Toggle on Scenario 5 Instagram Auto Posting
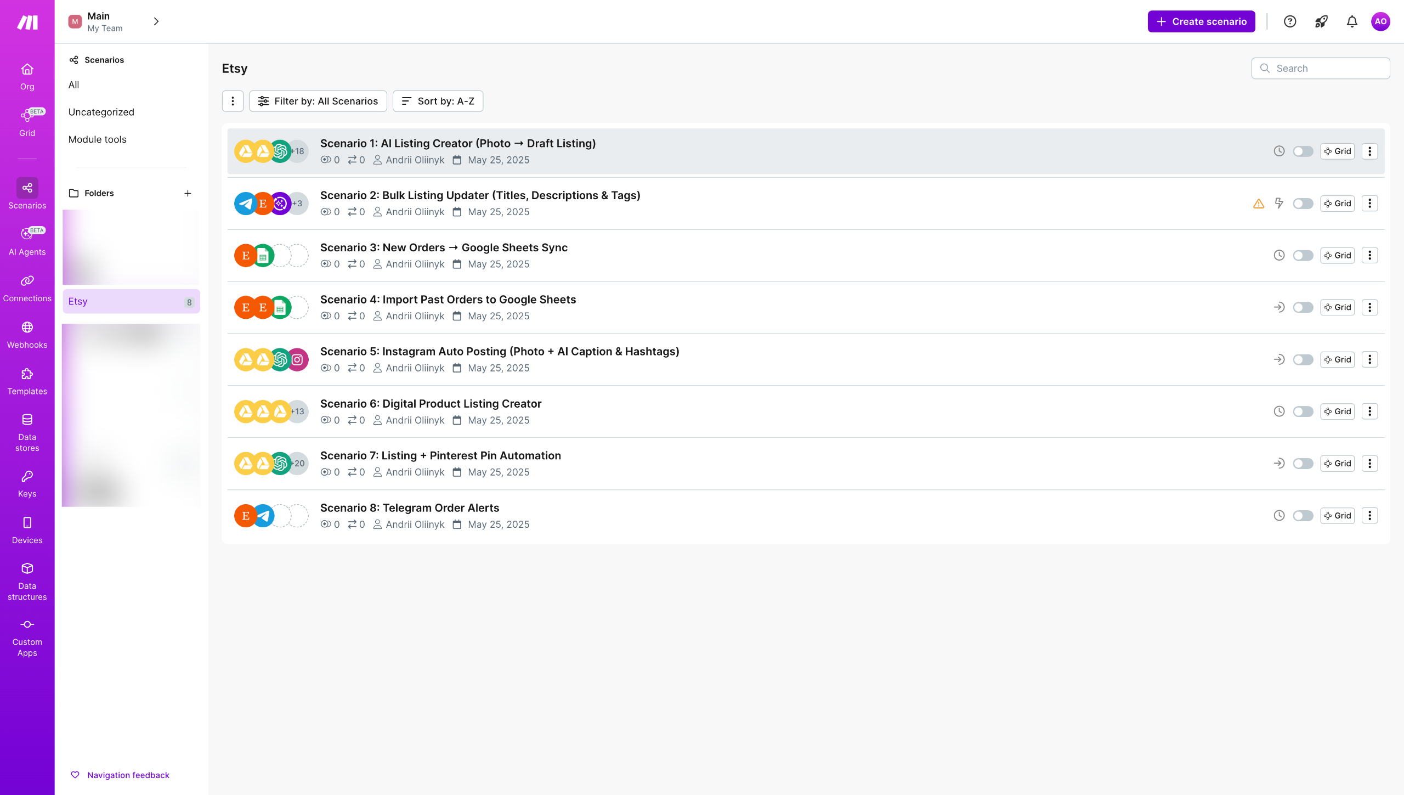The height and width of the screenshot is (795, 1404). pyautogui.click(x=1303, y=359)
